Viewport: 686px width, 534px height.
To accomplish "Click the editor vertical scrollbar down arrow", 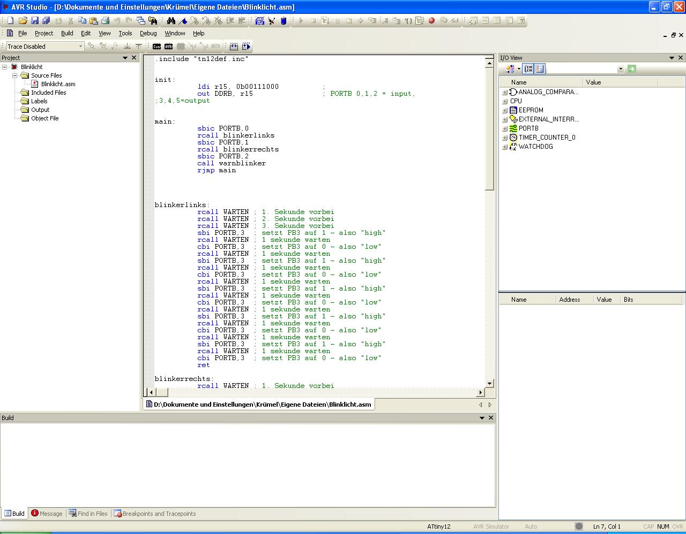I will pyautogui.click(x=489, y=384).
